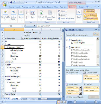
Task: Click Change Data Source
Action: point(50,15)
